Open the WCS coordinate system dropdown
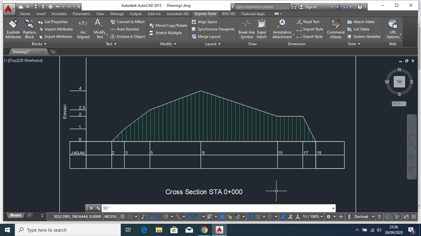 (x=399, y=104)
